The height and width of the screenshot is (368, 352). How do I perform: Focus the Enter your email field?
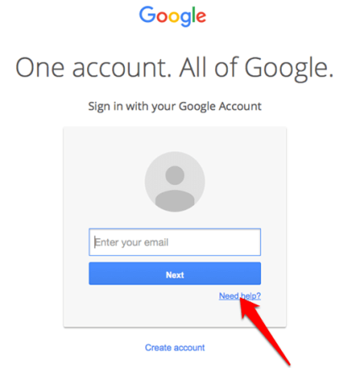pos(175,242)
